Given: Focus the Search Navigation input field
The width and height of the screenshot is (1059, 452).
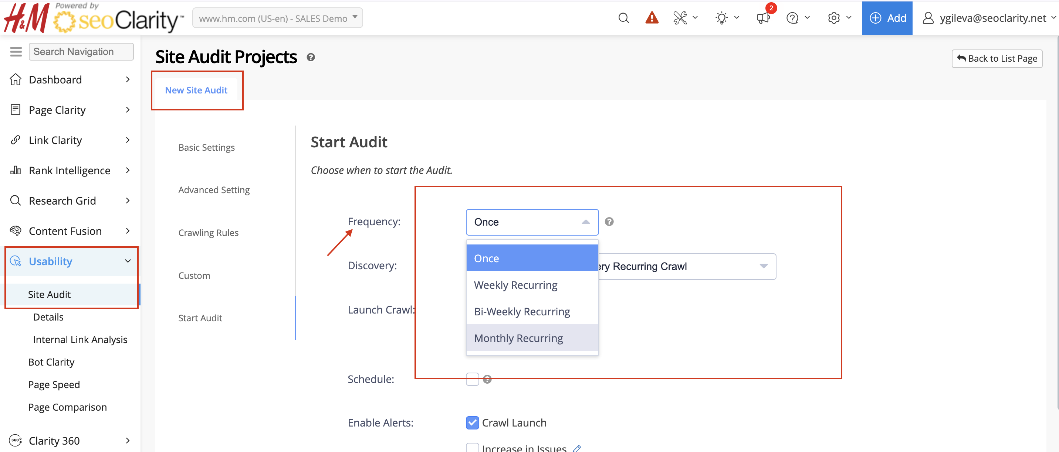Looking at the screenshot, I should (x=81, y=52).
